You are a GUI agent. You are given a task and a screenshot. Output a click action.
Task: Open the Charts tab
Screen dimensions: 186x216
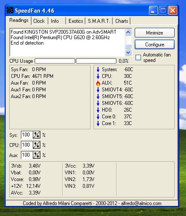click(x=122, y=21)
